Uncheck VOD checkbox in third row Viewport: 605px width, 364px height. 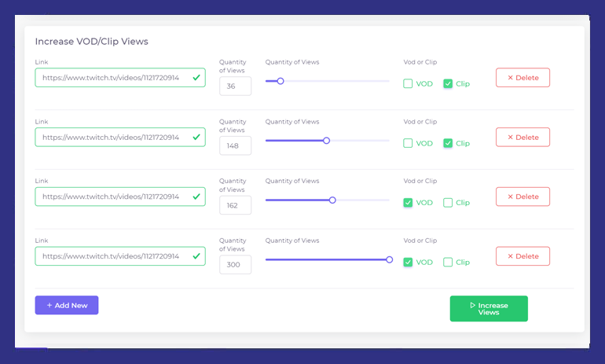pos(408,203)
